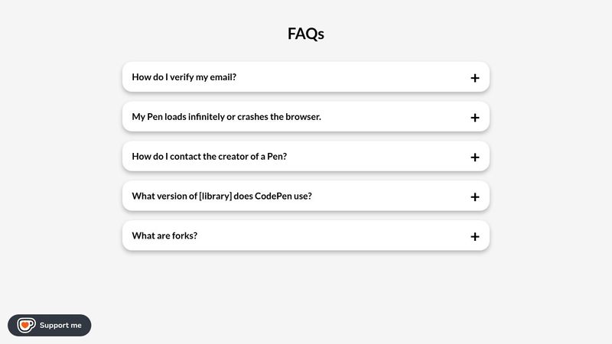Expand 'How do I contact the creator' question
Screen dimensions: 612x344
point(209,157)
